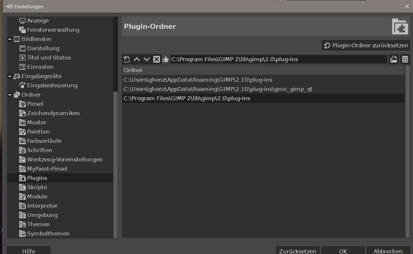The width and height of the screenshot is (413, 254).
Task: Open Muster folder settings
Action: (37, 122)
